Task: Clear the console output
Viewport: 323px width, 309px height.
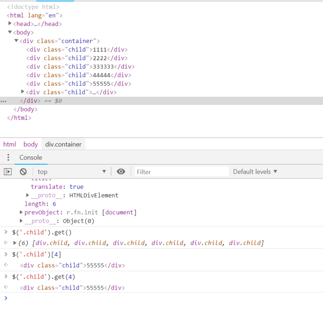Action: [23, 171]
